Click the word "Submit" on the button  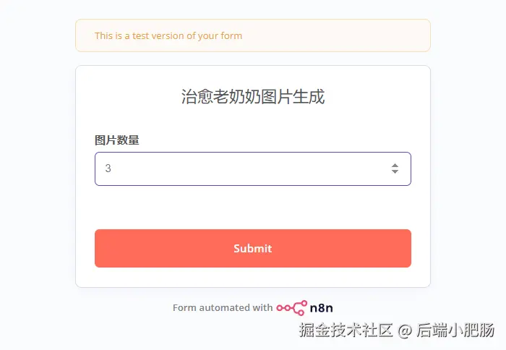click(x=253, y=248)
